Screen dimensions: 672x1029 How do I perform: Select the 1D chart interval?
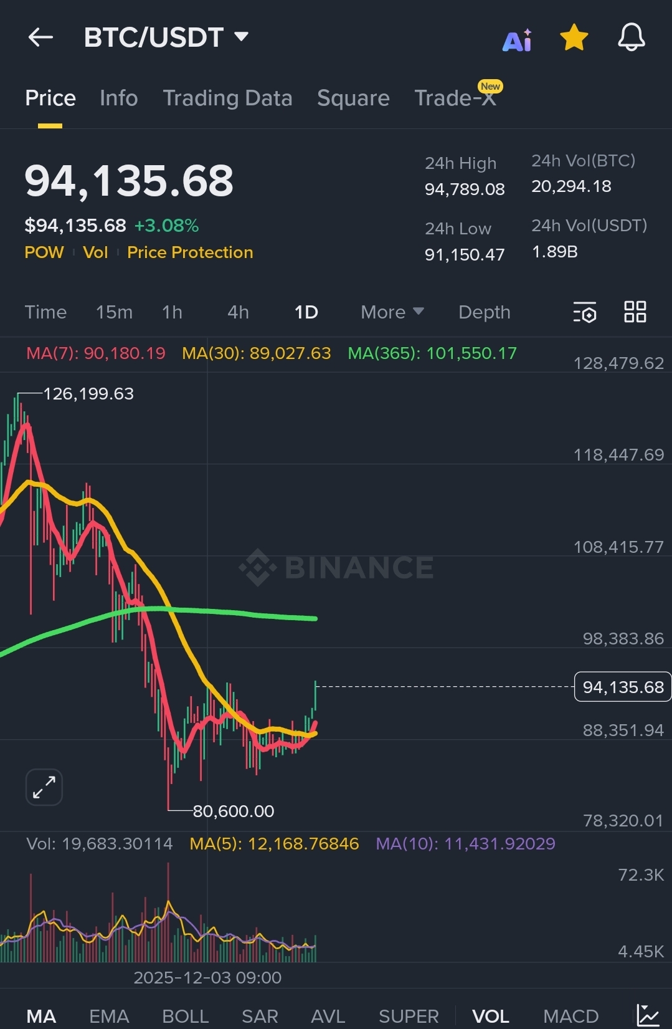[306, 312]
